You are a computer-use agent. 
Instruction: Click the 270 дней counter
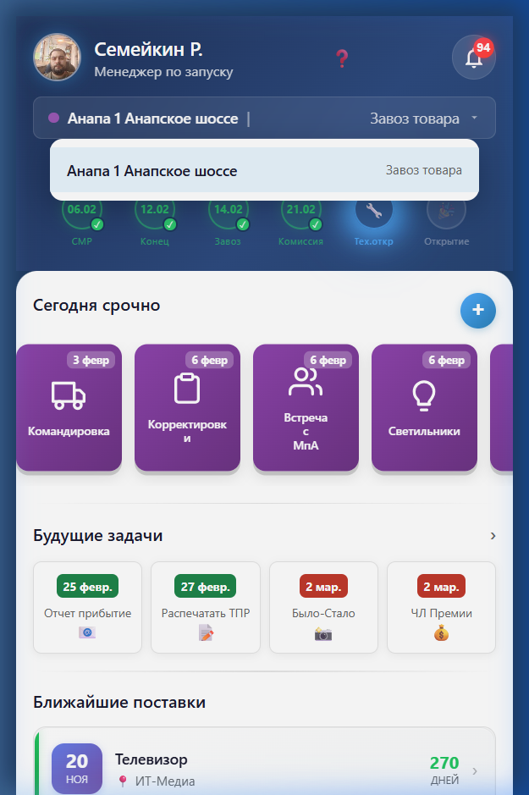pyautogui.click(x=444, y=770)
